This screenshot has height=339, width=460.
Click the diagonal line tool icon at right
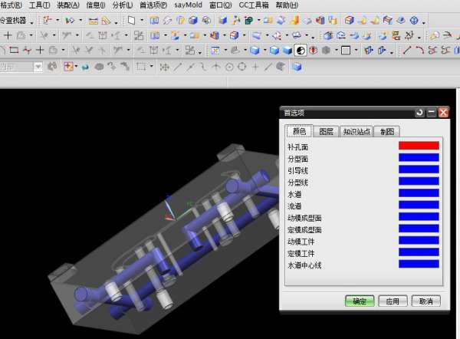tap(407, 51)
